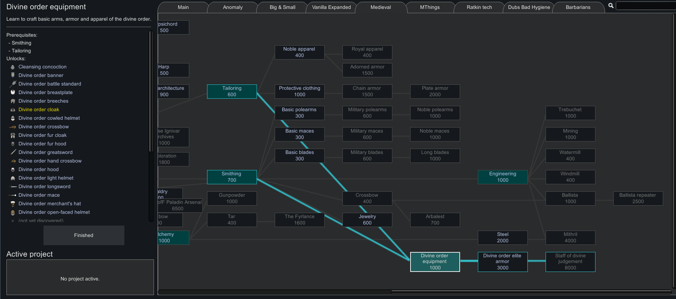Viewport: 676px width, 299px height.
Task: Choose the Mithril research node
Action: (571, 238)
